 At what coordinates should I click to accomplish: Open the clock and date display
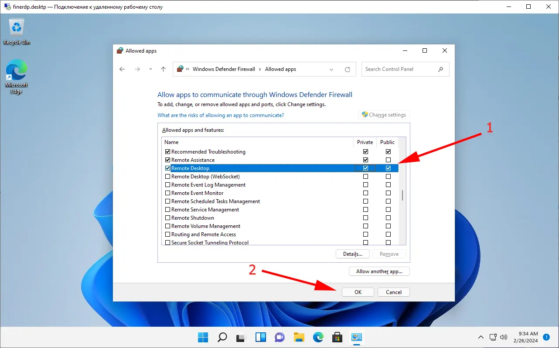click(525, 337)
